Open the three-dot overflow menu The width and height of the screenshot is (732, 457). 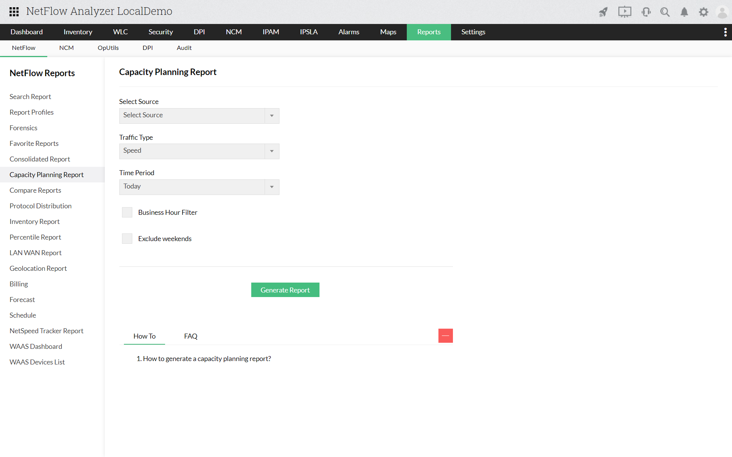click(725, 32)
